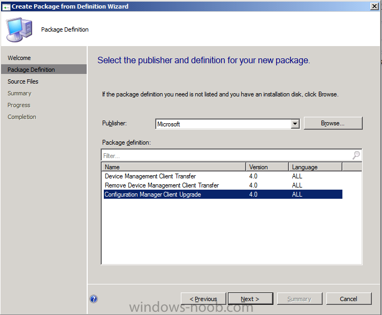Go to the Welcome step in sidebar

point(19,58)
